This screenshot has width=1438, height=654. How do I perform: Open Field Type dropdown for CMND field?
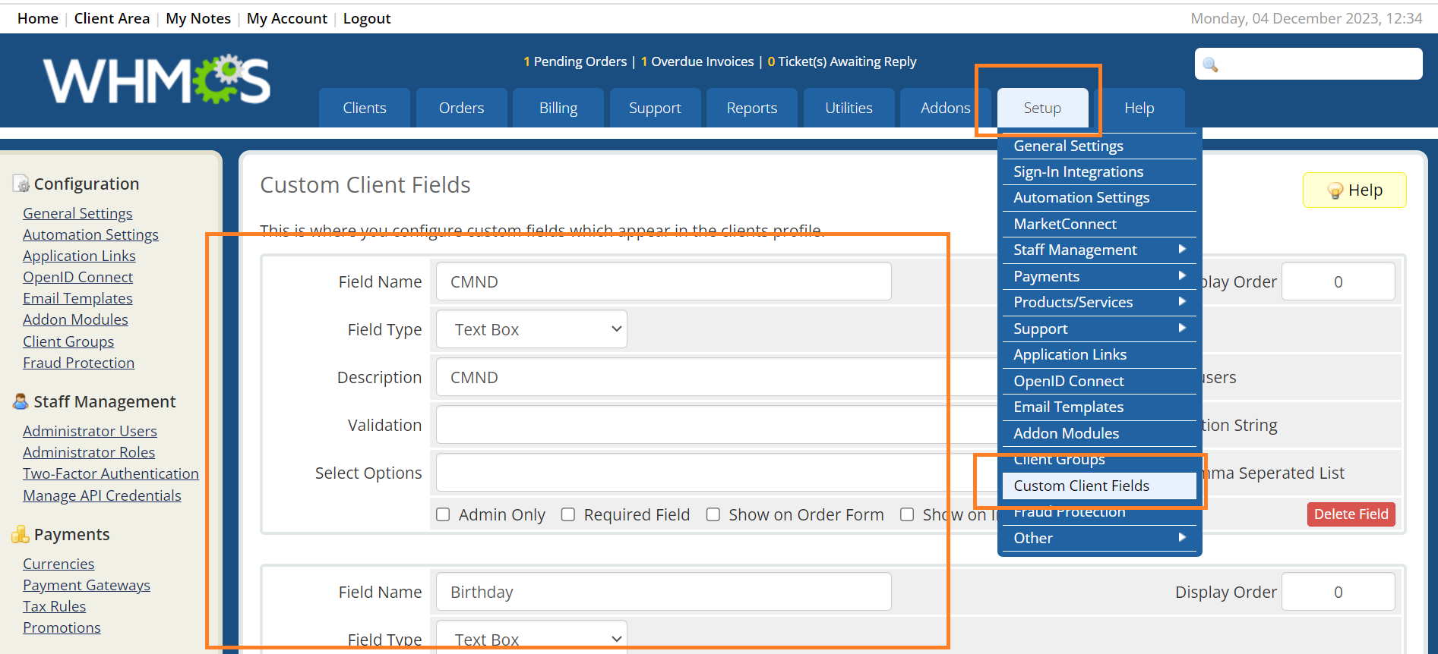532,329
